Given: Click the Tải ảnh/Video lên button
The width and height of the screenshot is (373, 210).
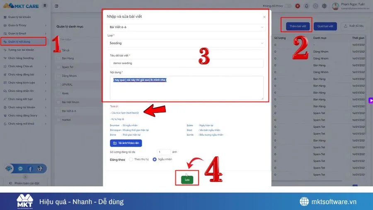Looking at the screenshot, I should tap(126, 143).
